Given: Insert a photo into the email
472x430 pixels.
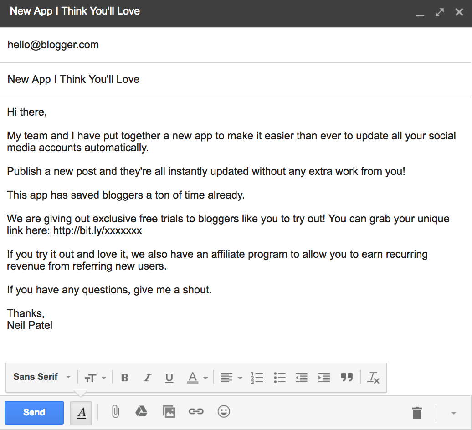Looking at the screenshot, I should coord(169,412).
